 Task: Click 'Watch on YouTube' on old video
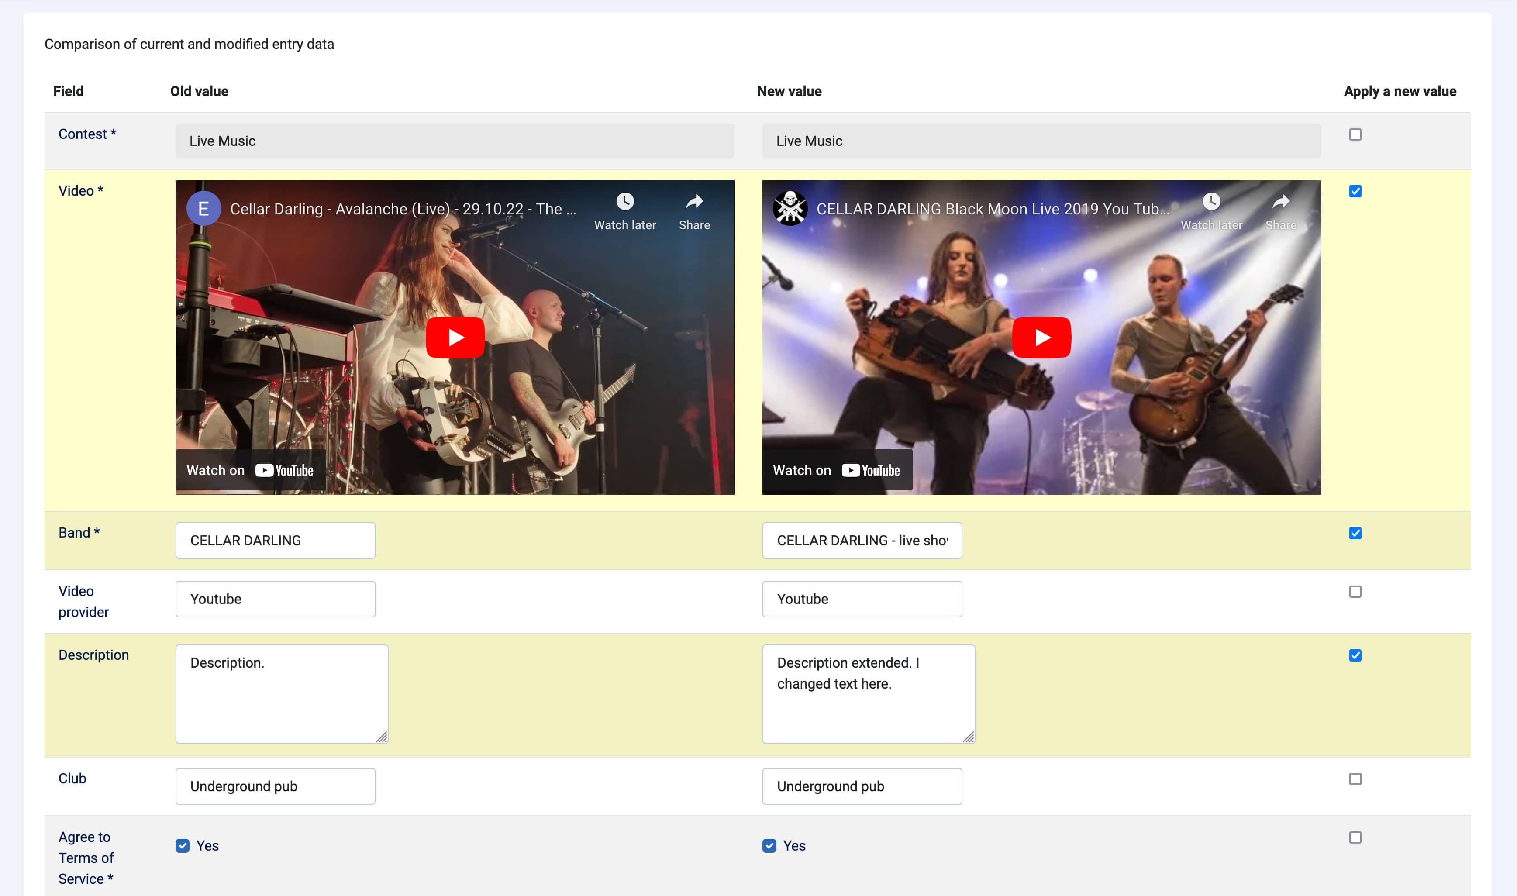coord(250,470)
